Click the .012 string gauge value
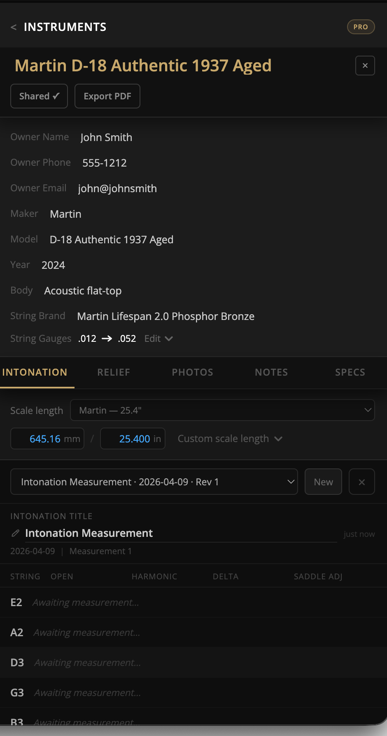 (87, 339)
